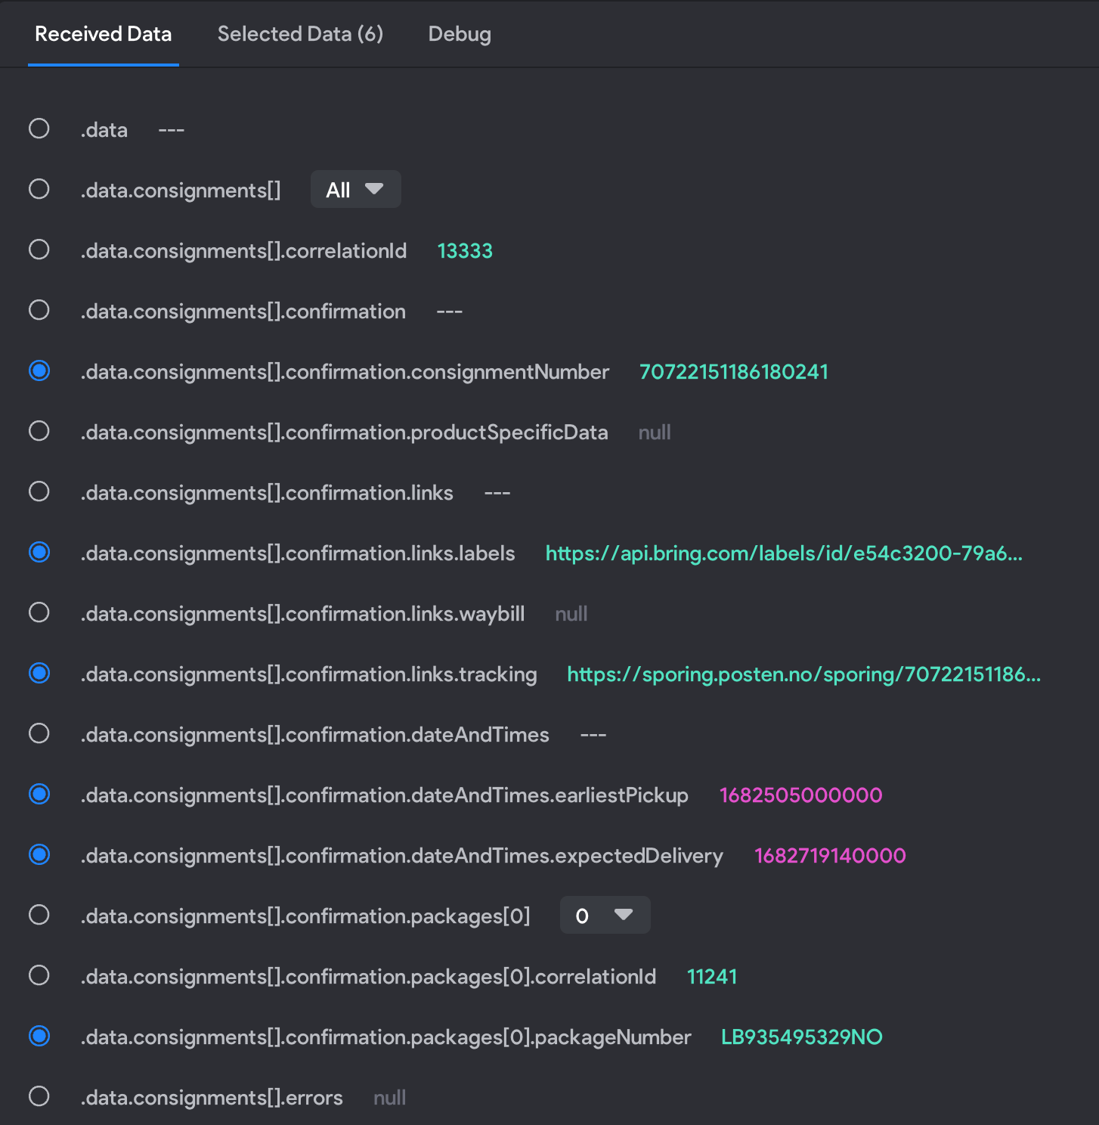Select the links.waybill radio button
Viewport: 1099px width, 1125px height.
point(39,612)
